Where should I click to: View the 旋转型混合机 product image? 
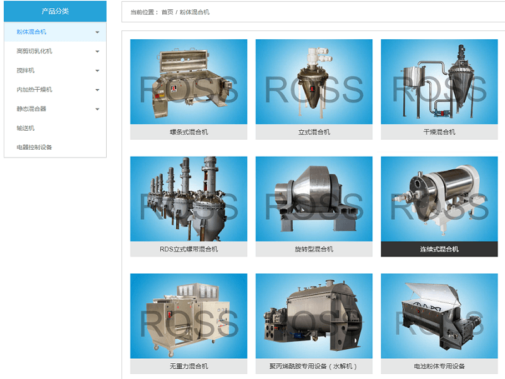tap(314, 199)
